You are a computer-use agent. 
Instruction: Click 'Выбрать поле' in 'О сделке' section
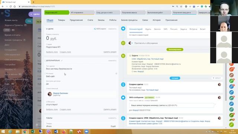click(52, 52)
